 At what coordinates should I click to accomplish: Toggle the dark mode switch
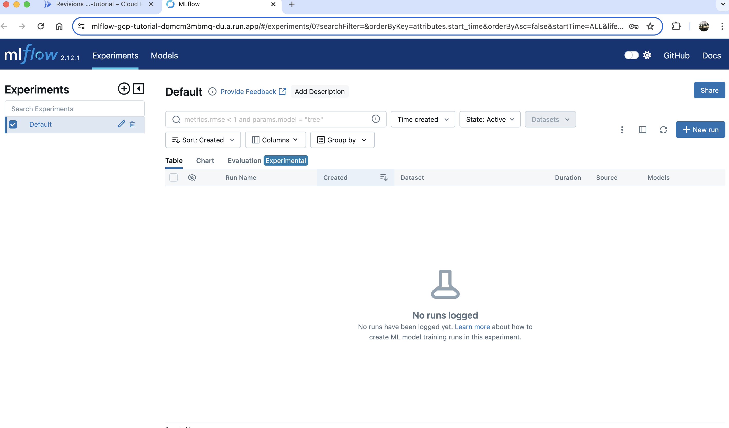pyautogui.click(x=631, y=55)
